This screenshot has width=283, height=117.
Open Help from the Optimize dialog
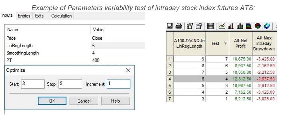click(116, 101)
